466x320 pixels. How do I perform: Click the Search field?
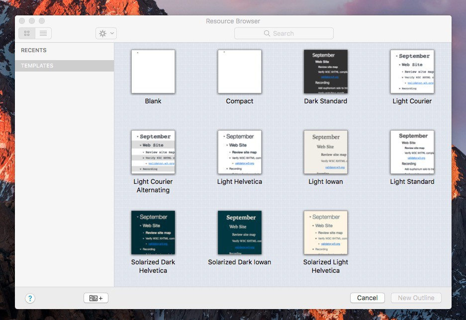click(x=283, y=33)
